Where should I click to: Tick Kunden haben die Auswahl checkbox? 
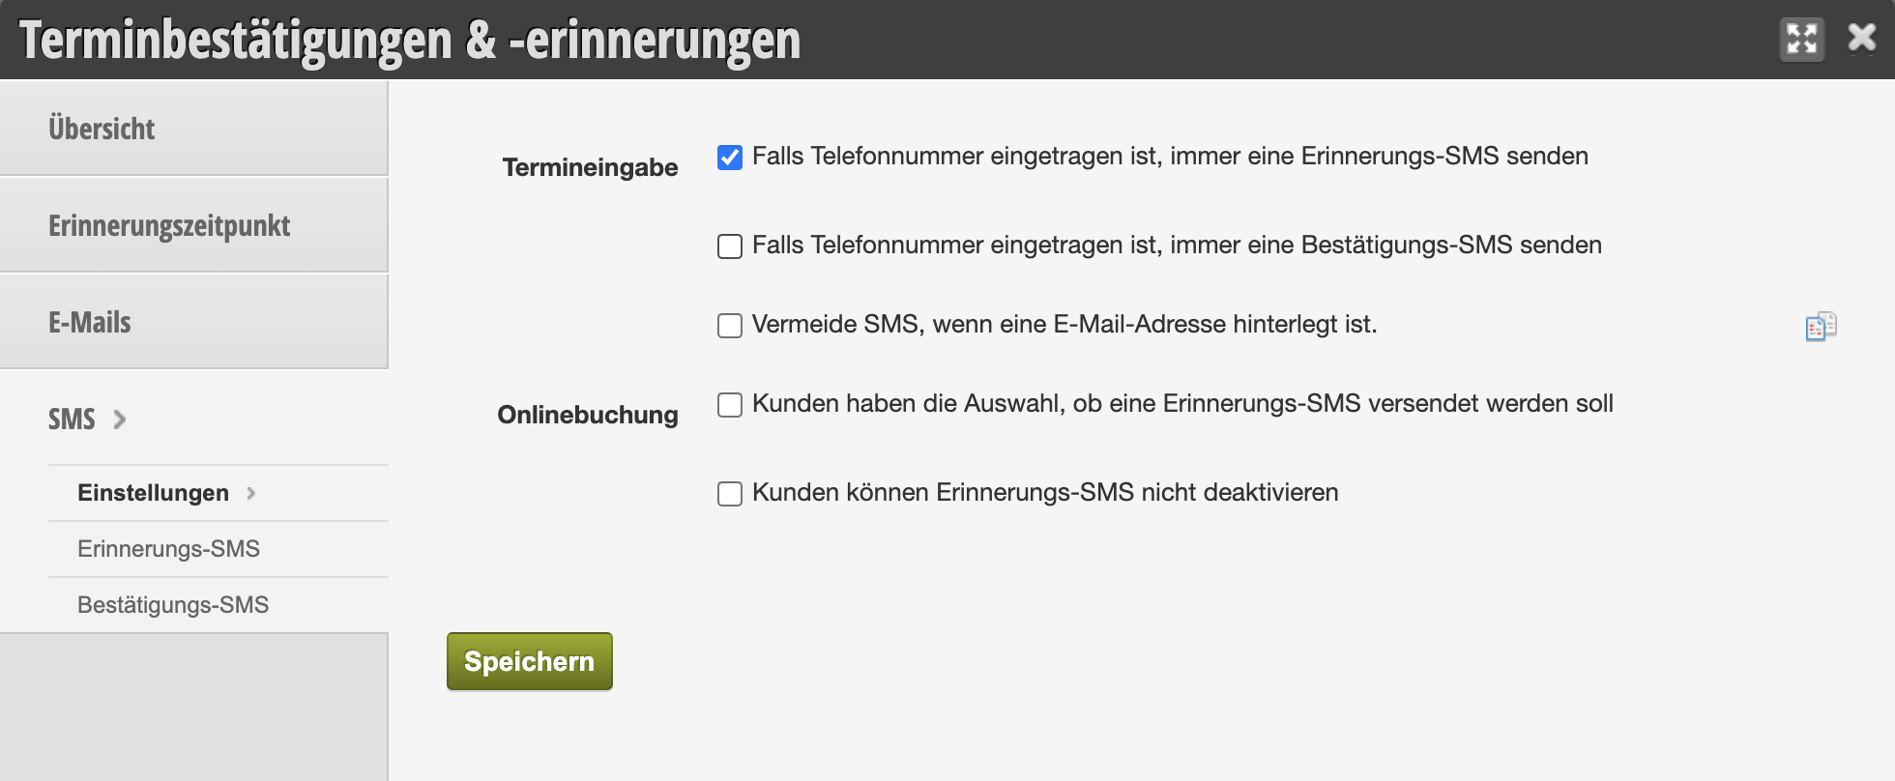[730, 405]
